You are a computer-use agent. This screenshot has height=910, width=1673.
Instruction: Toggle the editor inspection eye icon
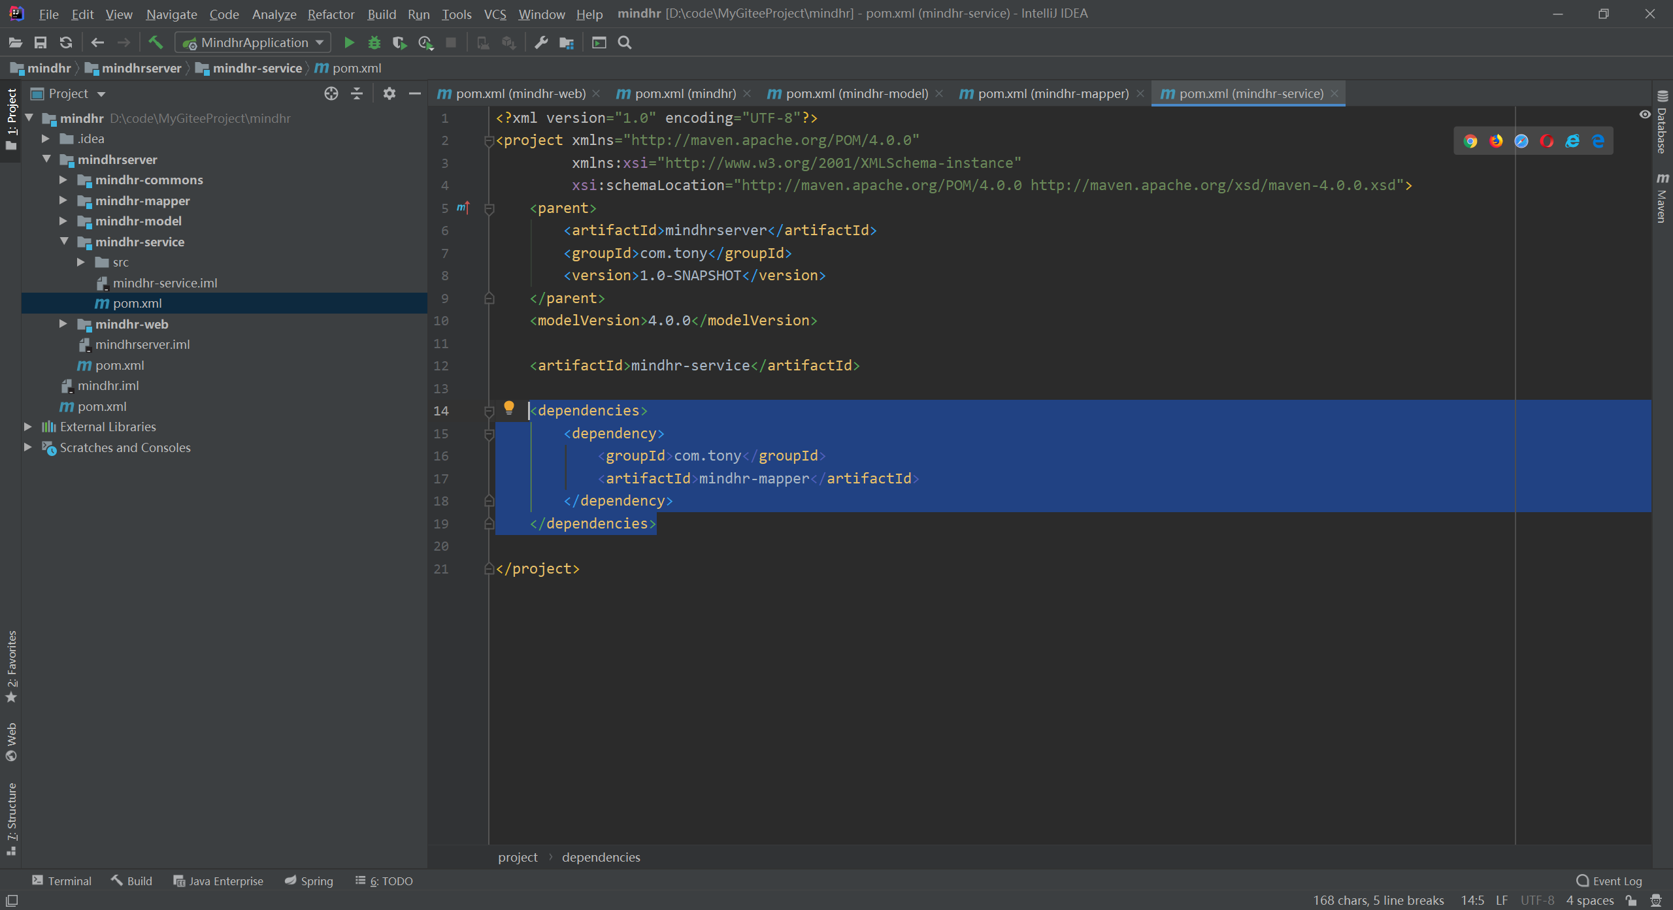1645,114
